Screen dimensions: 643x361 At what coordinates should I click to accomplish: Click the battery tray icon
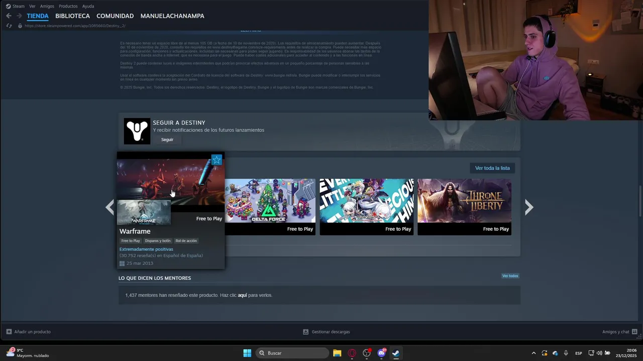click(x=607, y=353)
